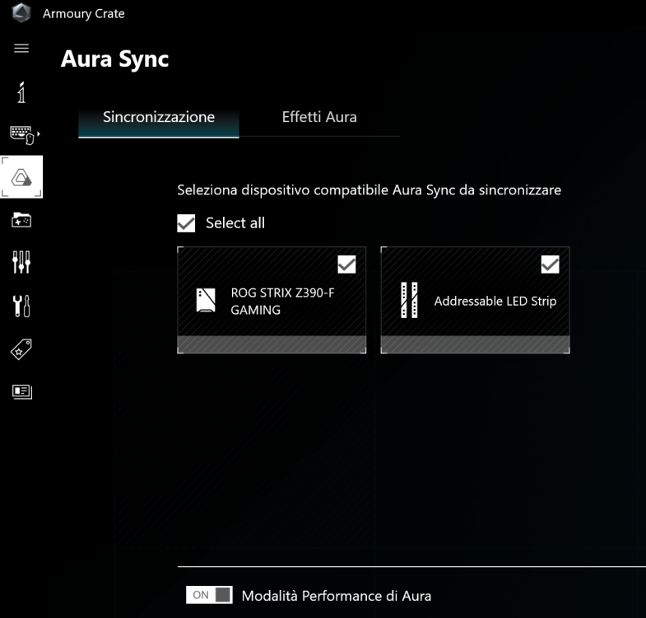Open the Game Library sidebar icon
Viewport: 646px width, 618px height.
pos(21,220)
